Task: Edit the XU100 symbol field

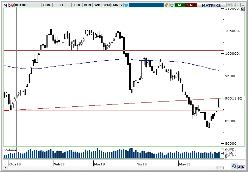Action: pyautogui.click(x=28, y=5)
